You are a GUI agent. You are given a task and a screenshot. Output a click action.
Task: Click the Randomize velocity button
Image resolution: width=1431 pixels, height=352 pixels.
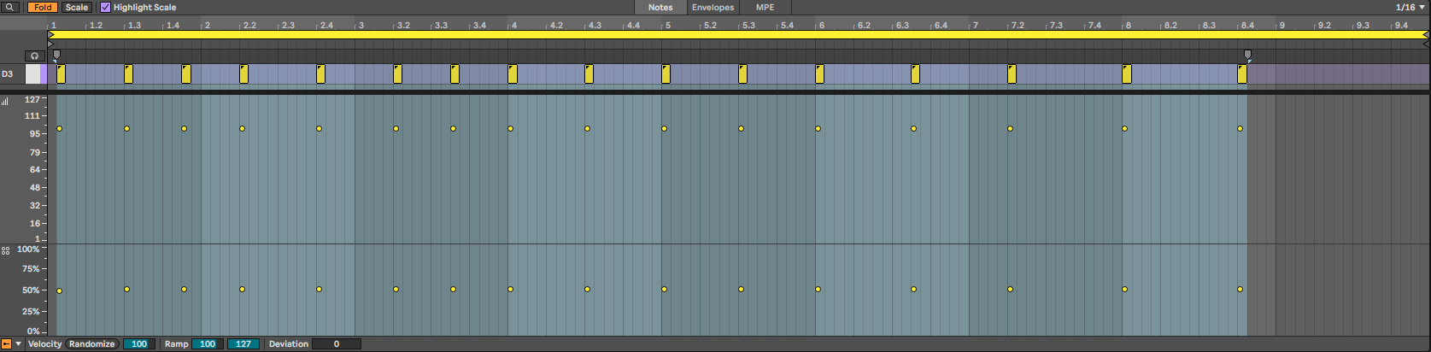(x=91, y=343)
